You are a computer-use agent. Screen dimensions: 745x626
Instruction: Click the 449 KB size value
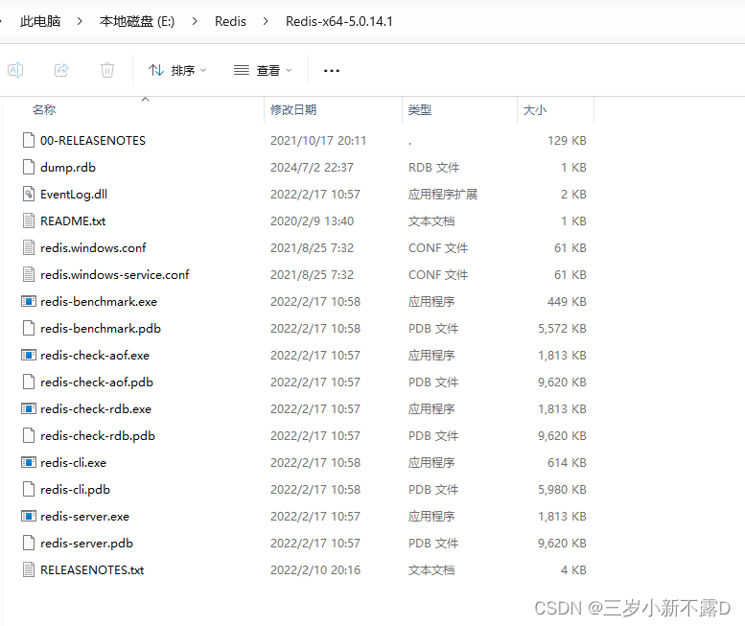point(567,302)
